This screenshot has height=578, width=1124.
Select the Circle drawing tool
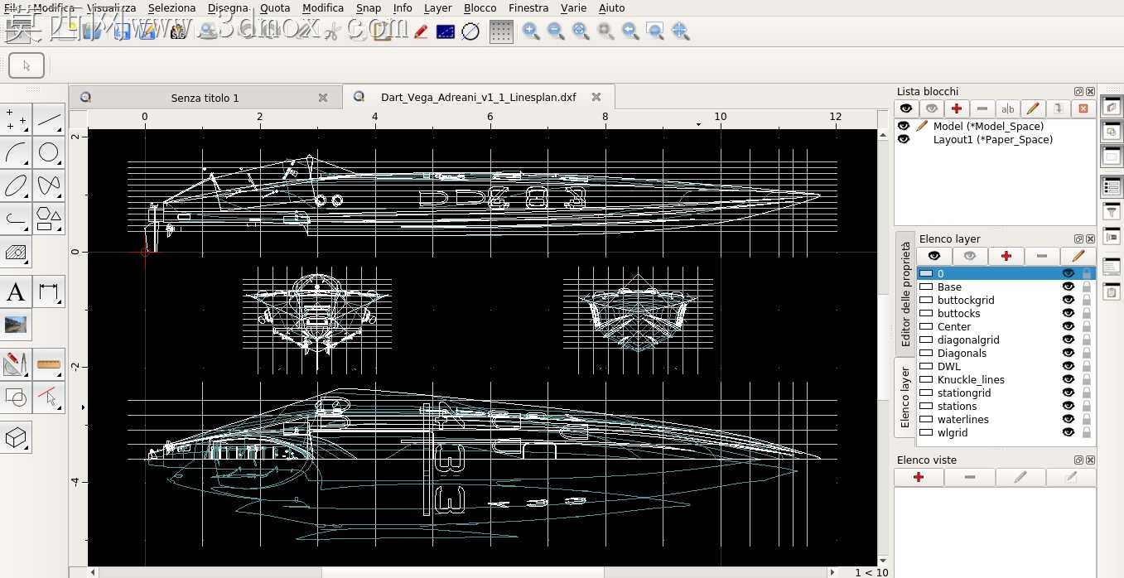pos(49,152)
